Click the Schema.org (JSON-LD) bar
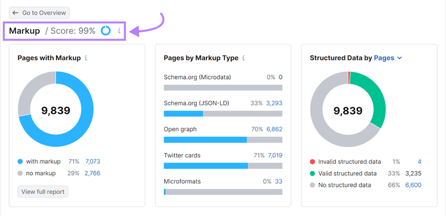This screenshot has width=446, height=216. [223, 113]
